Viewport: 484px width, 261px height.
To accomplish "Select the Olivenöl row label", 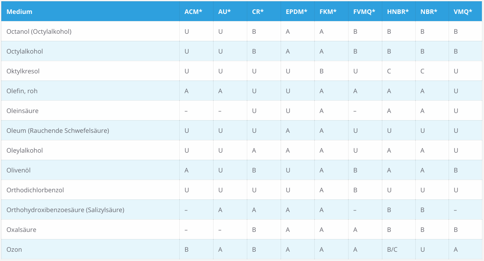I will click(x=19, y=170).
